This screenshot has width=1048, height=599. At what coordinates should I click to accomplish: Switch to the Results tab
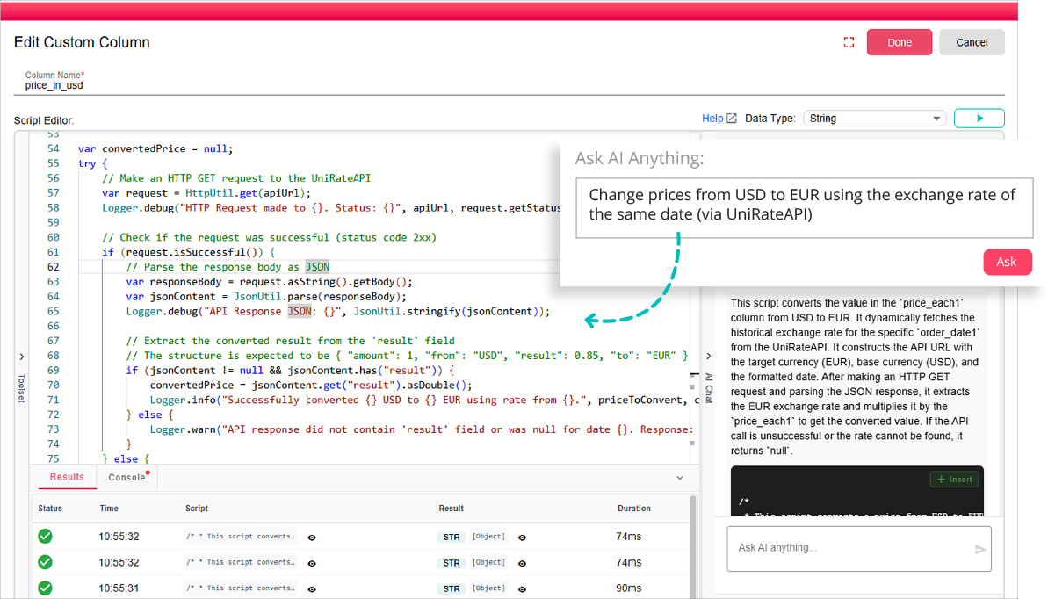coord(67,477)
